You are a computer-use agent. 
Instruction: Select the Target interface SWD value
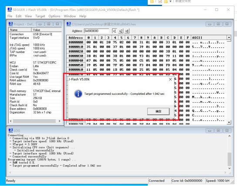tap(37, 38)
